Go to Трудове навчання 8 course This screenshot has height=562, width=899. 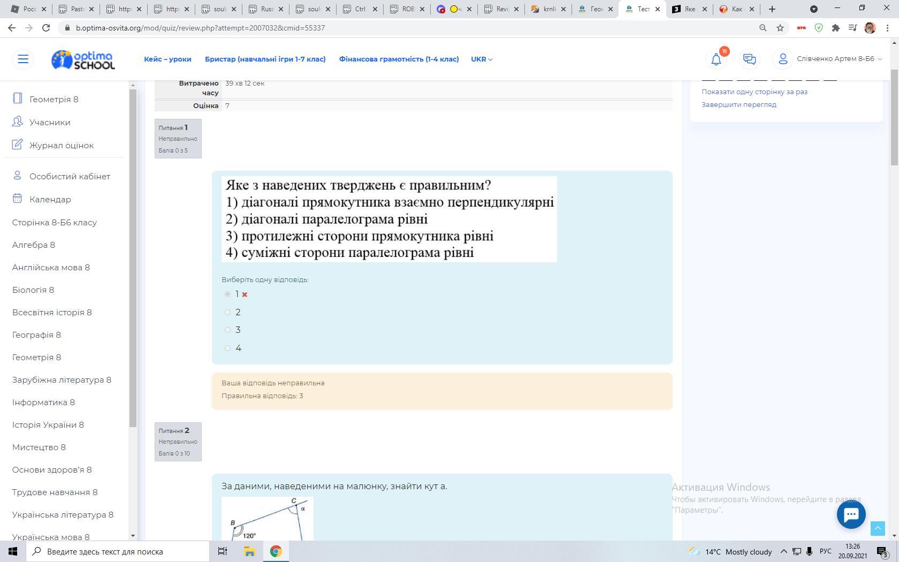click(55, 492)
